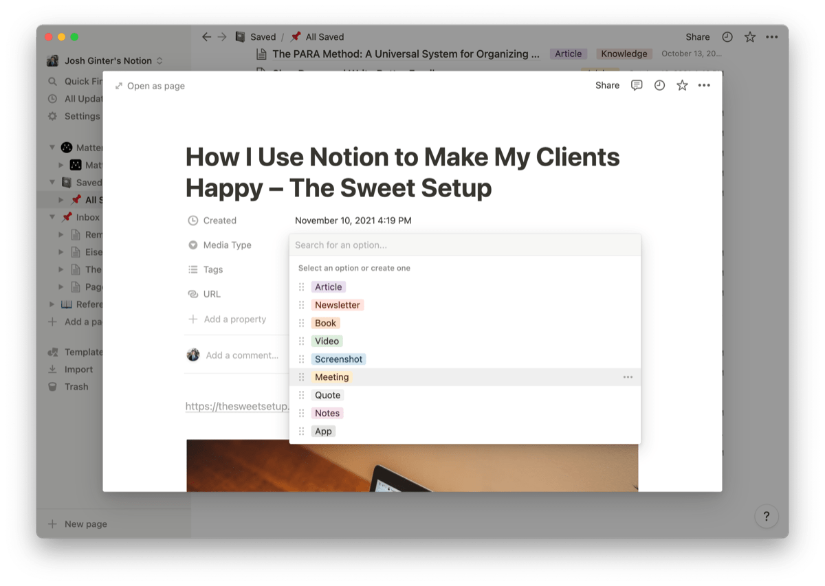Image resolution: width=825 pixels, height=586 pixels.
Task: Select the Meeting option
Action: 332,377
